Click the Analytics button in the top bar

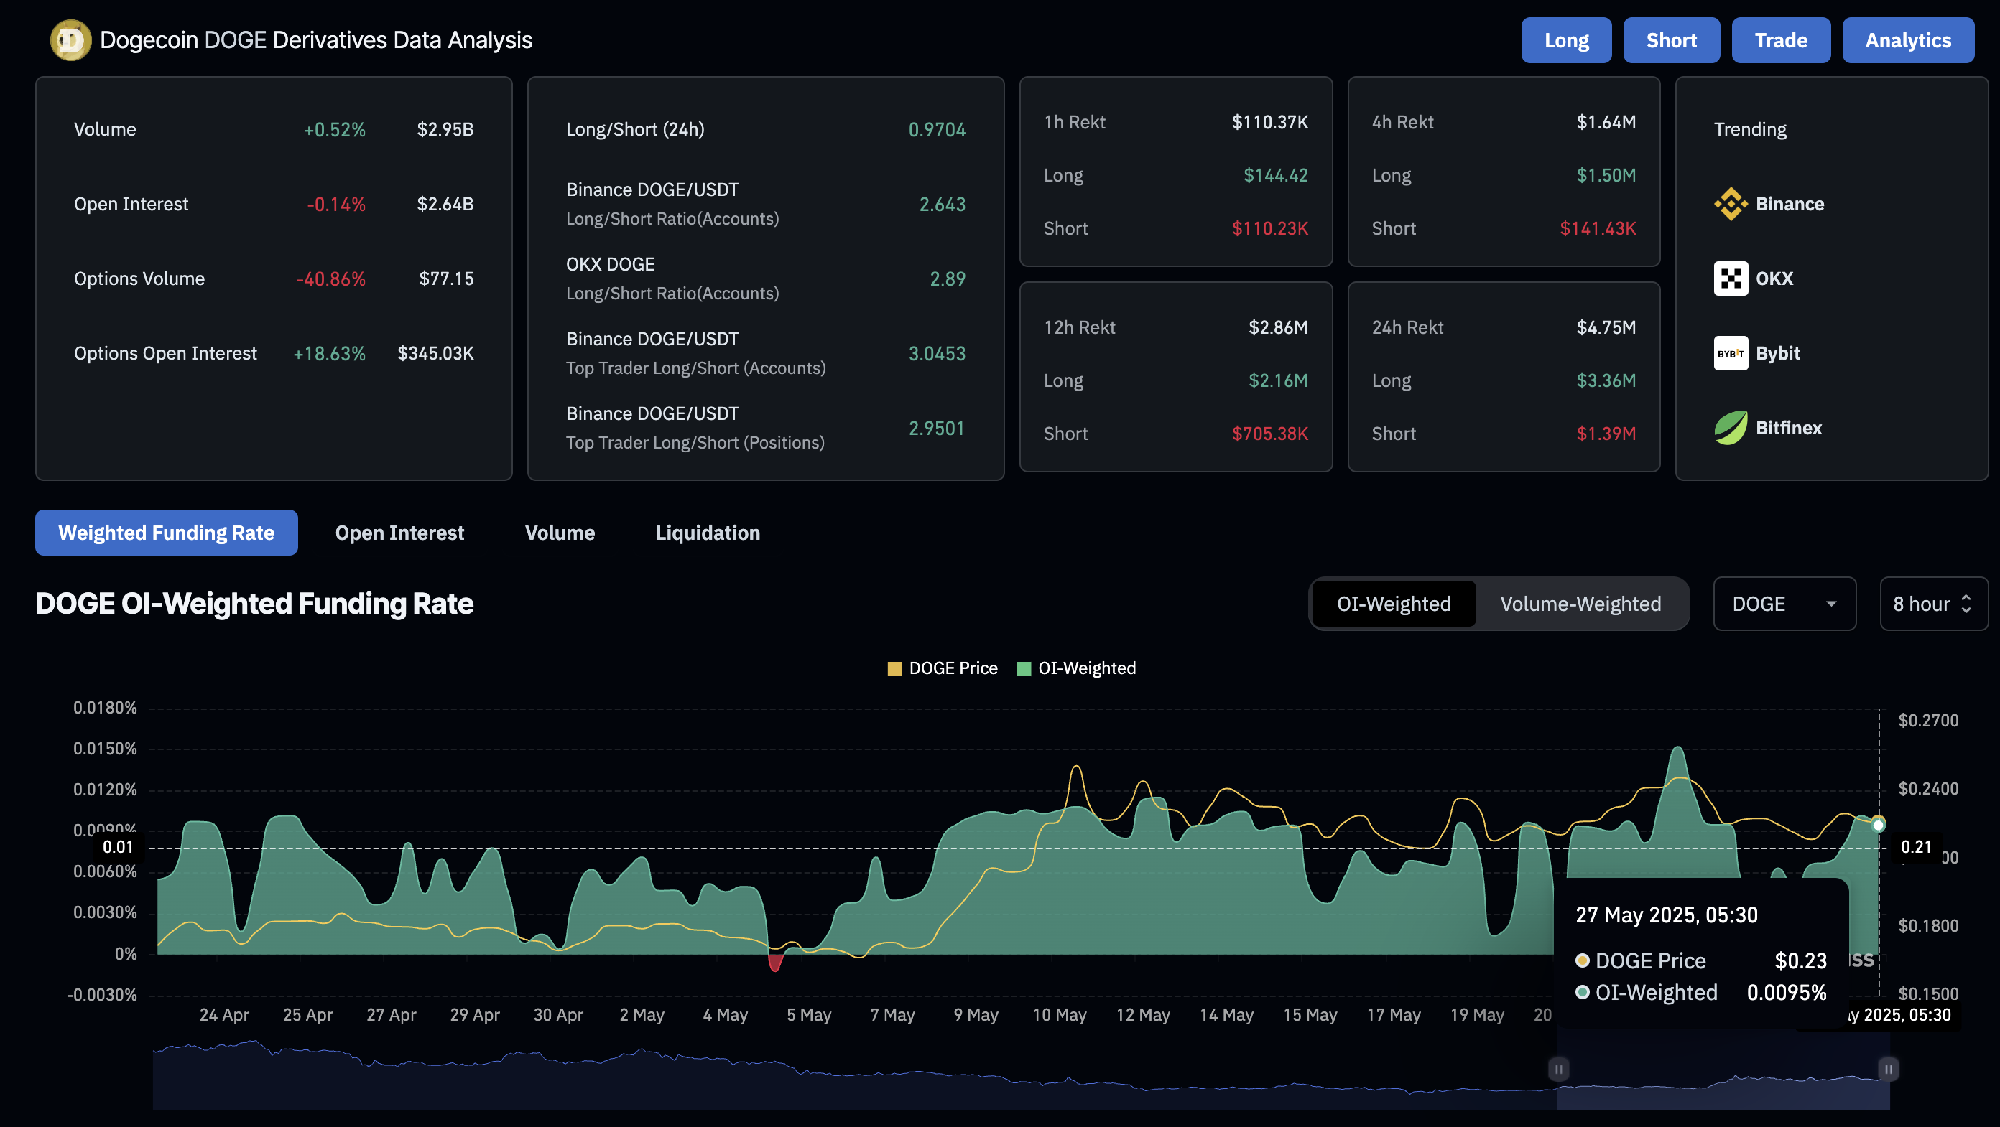[1908, 39]
